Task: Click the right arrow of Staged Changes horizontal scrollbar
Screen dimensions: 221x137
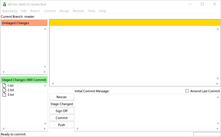Action: click(45, 129)
